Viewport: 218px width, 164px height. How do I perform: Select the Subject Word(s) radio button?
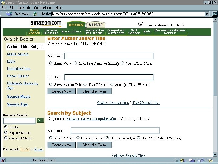click(107, 138)
